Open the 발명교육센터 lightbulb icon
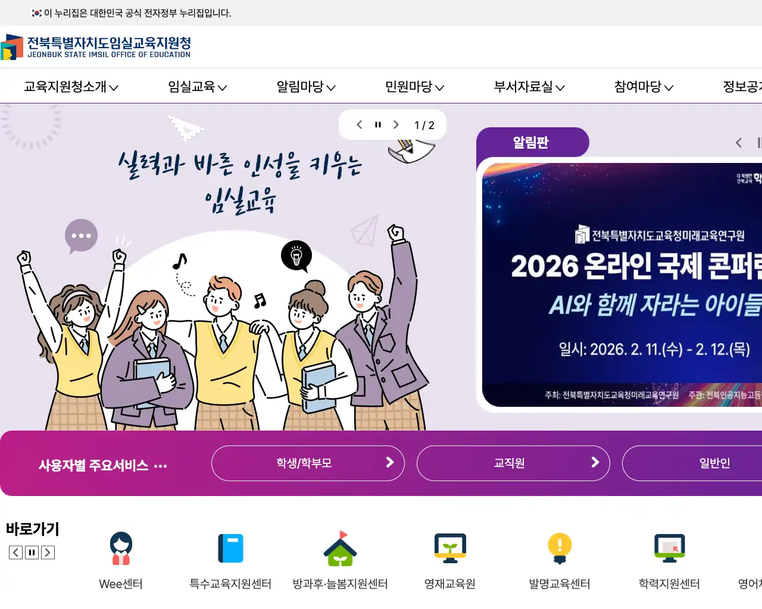Screen dimensions: 762x609 [x=560, y=548]
